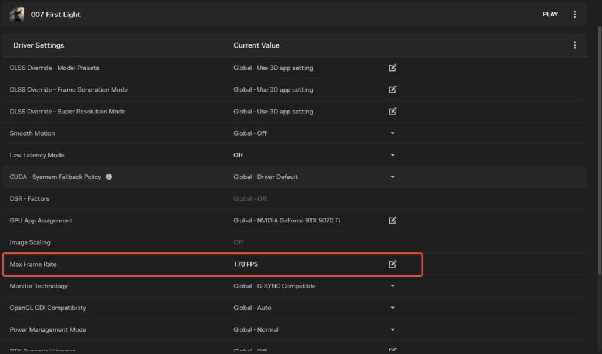This screenshot has height=354, width=602.
Task: Edit DLSS Override - Frame Generation Mode
Action: pyautogui.click(x=392, y=89)
